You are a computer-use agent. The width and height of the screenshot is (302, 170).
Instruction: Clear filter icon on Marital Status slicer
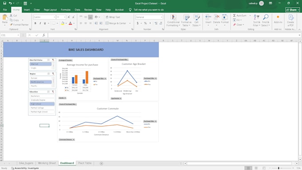coord(53,60)
